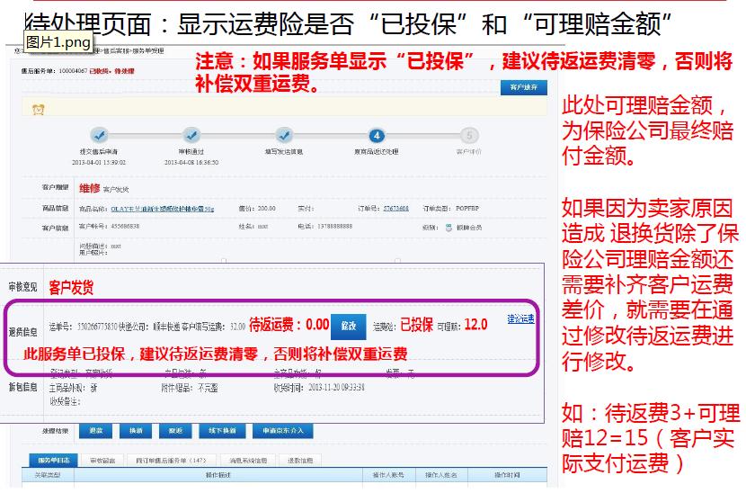Click the 操作人姓名 column header

click(441, 475)
